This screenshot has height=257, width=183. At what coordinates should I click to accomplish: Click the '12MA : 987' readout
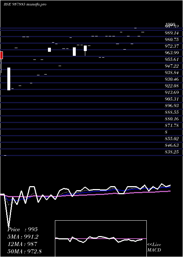[23, 244]
